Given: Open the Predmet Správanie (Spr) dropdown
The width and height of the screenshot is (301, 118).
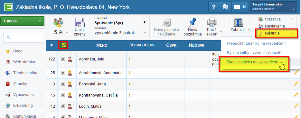Looking at the screenshot, I should point(120,23).
